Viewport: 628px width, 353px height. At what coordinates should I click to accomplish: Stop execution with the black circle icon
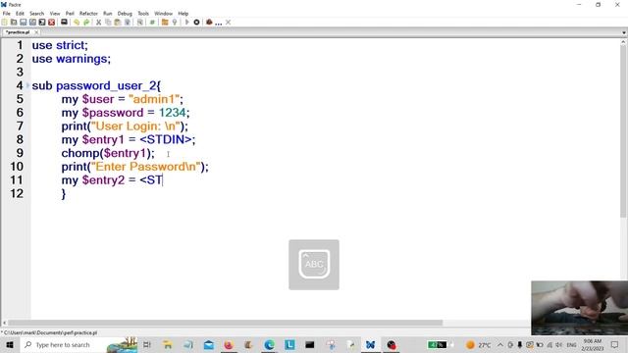[196, 23]
